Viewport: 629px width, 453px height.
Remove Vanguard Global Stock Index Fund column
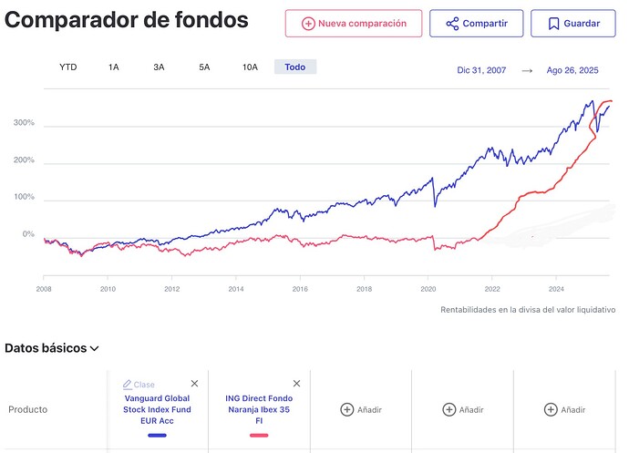coord(194,385)
